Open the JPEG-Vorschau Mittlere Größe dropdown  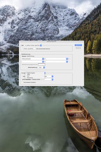click(x=43, y=79)
